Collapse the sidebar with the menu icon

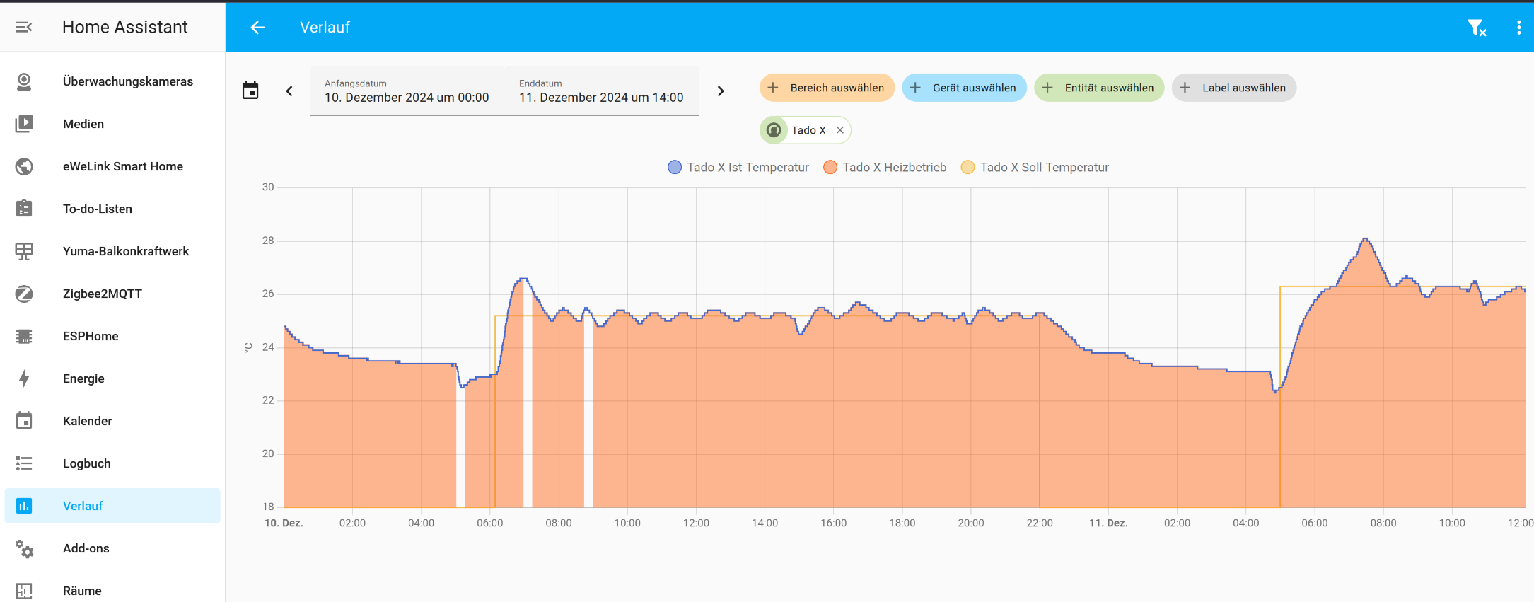pos(24,27)
